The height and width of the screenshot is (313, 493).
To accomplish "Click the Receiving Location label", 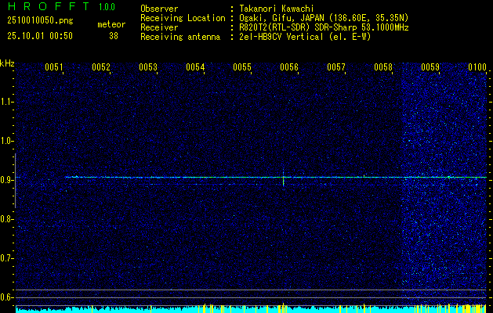I will click(x=183, y=18).
